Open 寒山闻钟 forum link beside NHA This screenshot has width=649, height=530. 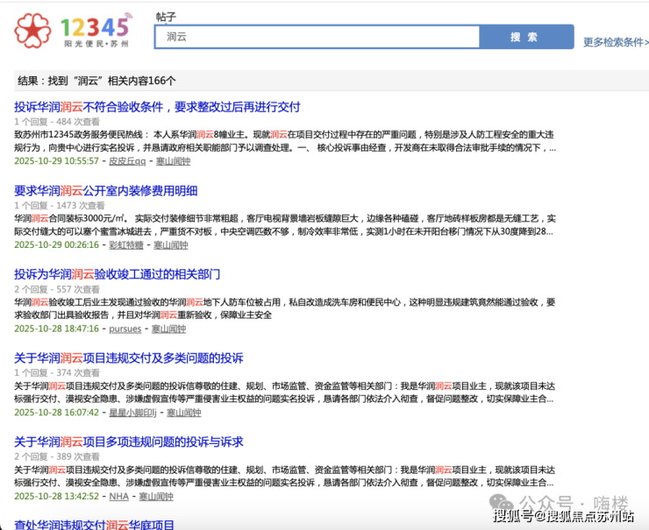pyautogui.click(x=156, y=497)
